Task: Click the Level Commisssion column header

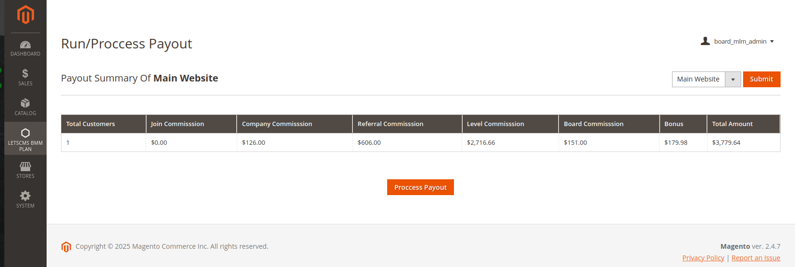Action: point(495,124)
